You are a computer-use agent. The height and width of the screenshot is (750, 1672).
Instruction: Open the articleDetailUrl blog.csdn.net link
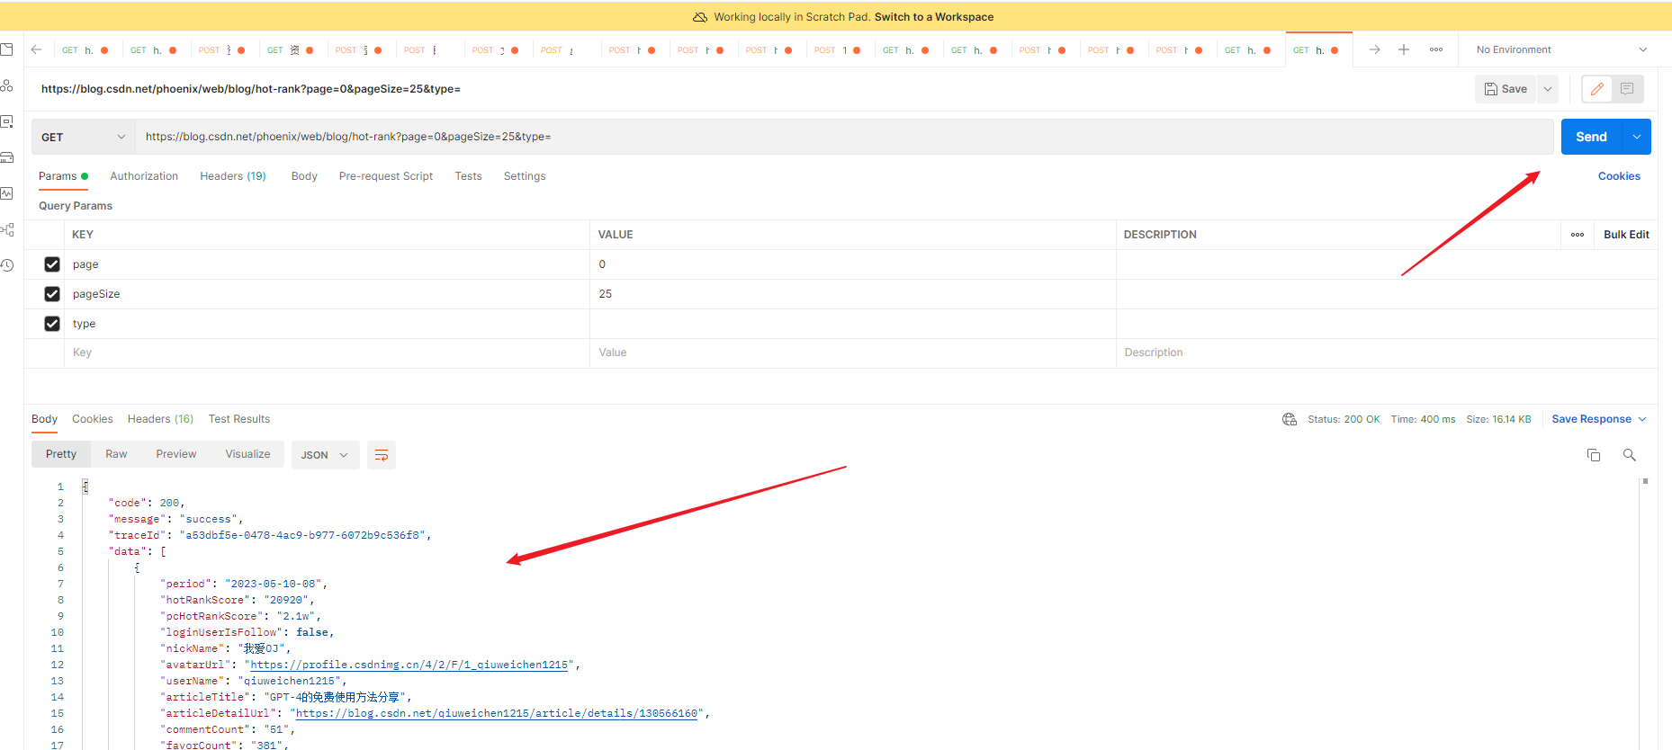pyautogui.click(x=497, y=713)
